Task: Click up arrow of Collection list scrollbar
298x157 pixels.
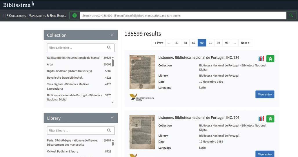Action: click(x=113, y=57)
